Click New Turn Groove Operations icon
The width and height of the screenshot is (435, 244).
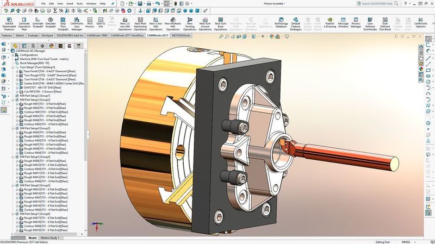pyautogui.click(x=206, y=20)
